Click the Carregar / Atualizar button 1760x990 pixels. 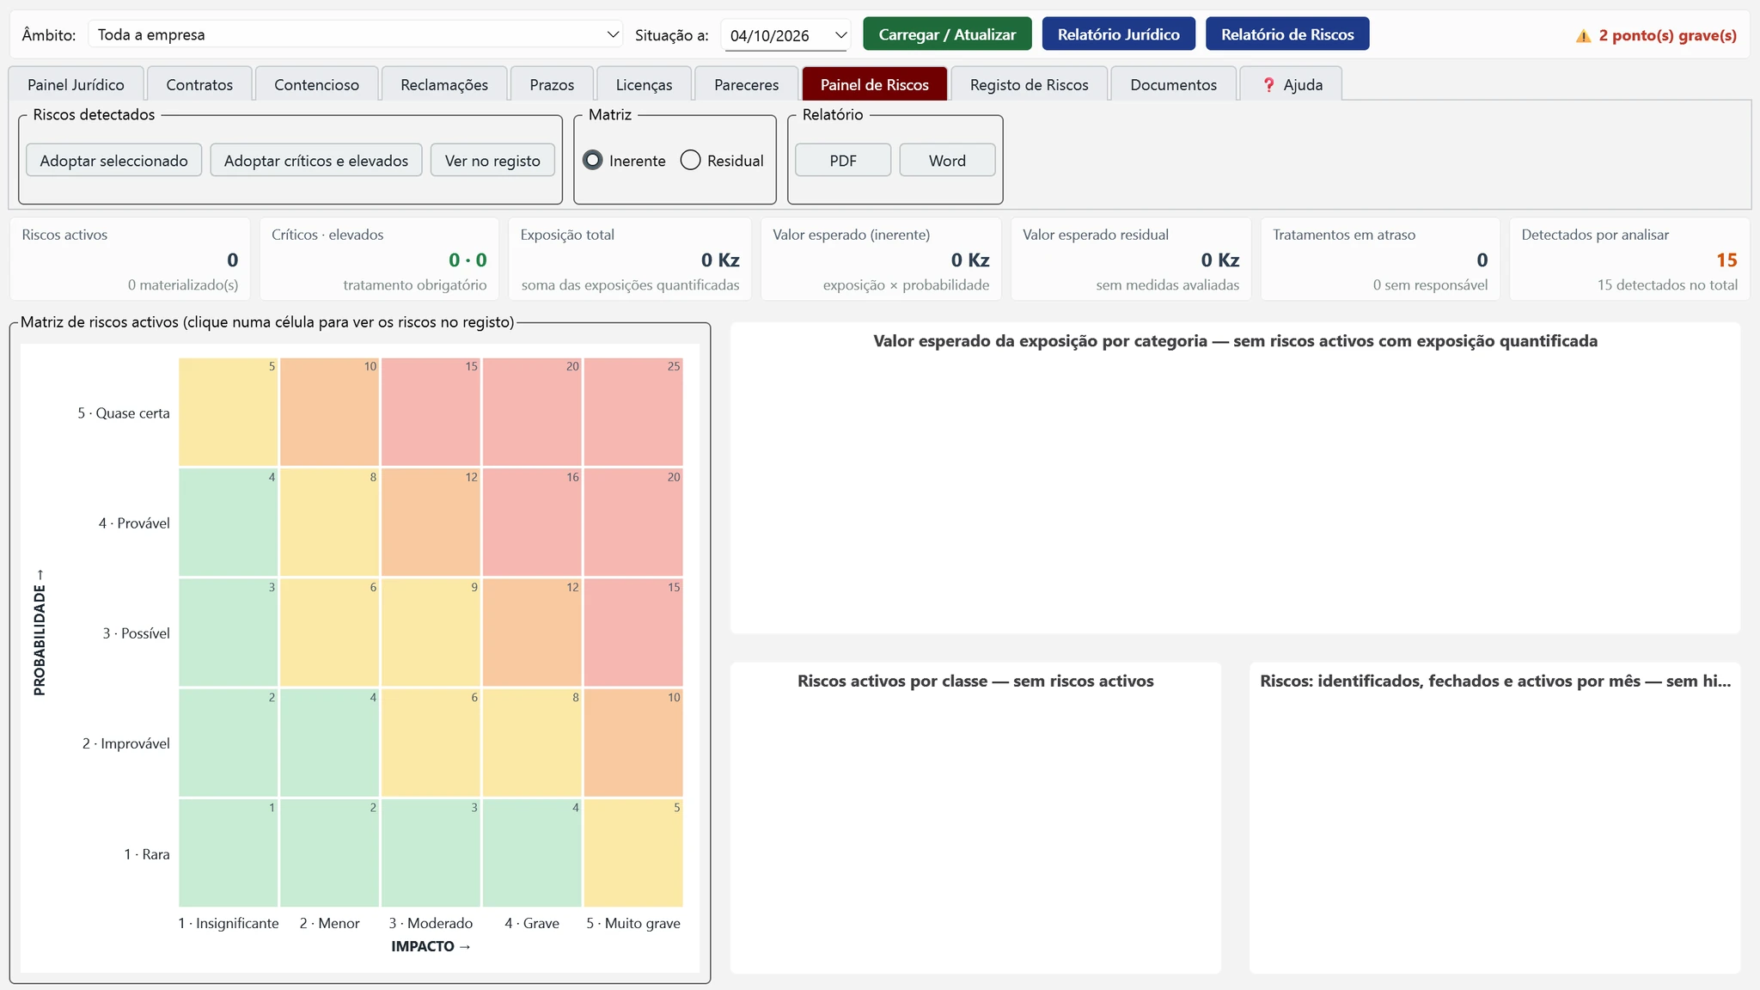pos(947,34)
